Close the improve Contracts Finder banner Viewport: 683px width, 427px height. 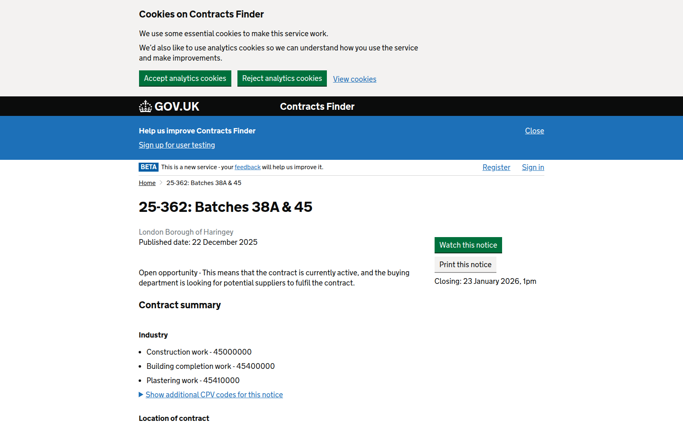(534, 131)
